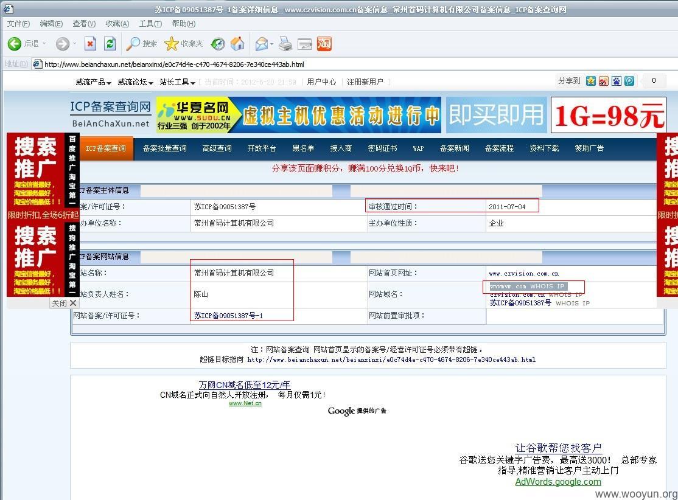This screenshot has height=500, width=678.
Task: Select the 开放平台 nav tab
Action: [x=262, y=148]
